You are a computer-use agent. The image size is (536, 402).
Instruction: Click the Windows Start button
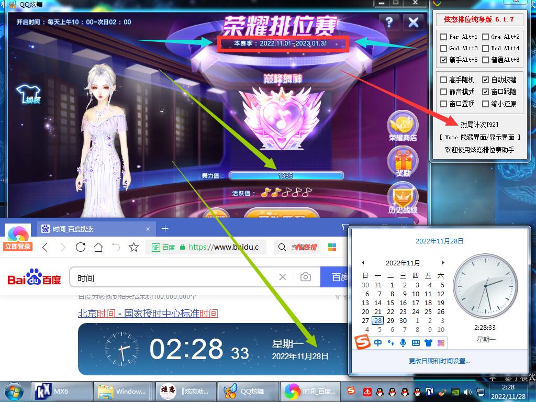coord(14,392)
